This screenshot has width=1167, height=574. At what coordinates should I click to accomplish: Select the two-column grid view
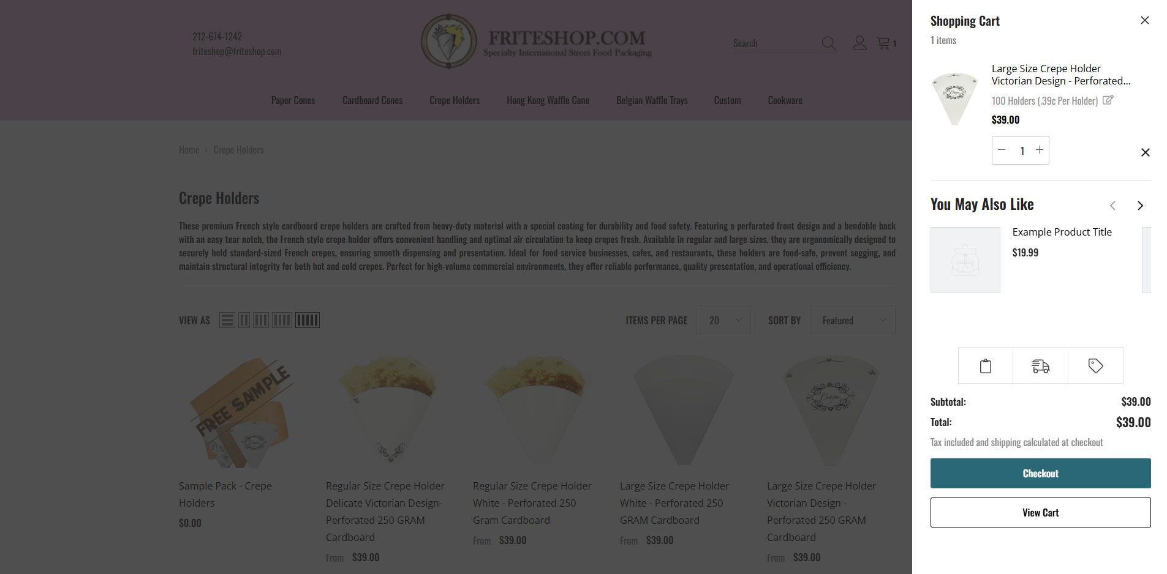(x=244, y=320)
